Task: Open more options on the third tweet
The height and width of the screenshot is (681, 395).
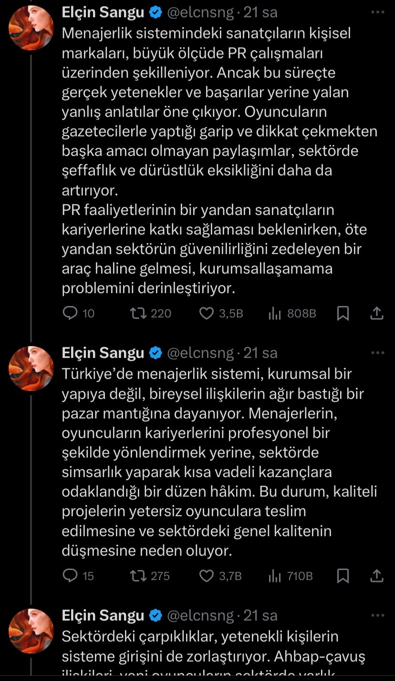Action: [x=377, y=616]
